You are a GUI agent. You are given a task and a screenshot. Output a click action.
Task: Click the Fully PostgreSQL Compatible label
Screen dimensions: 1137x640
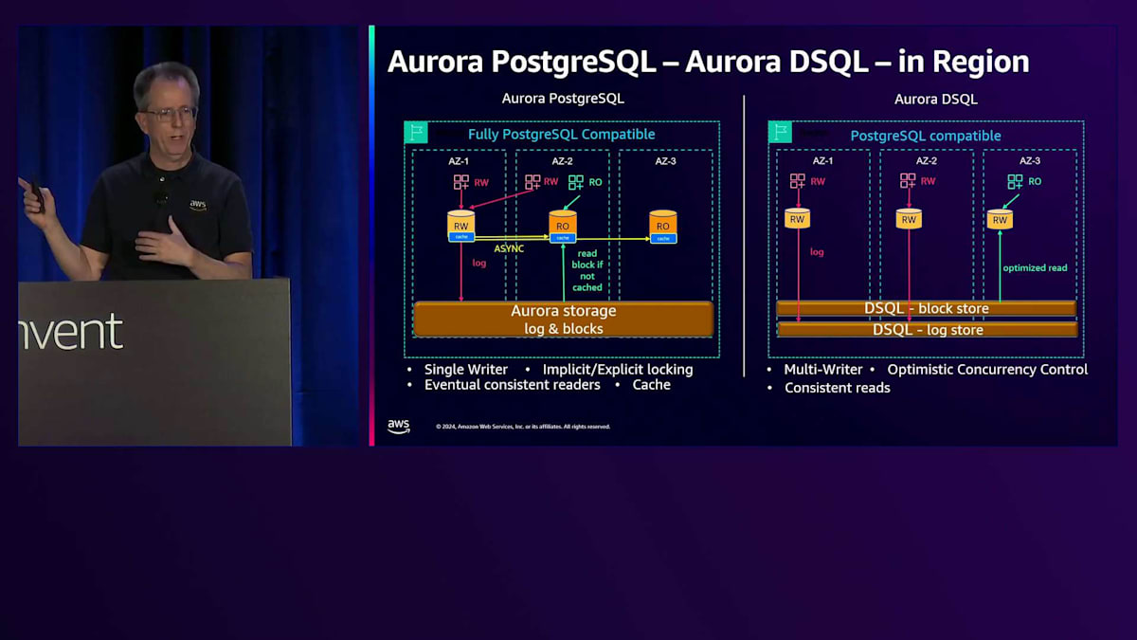(562, 134)
